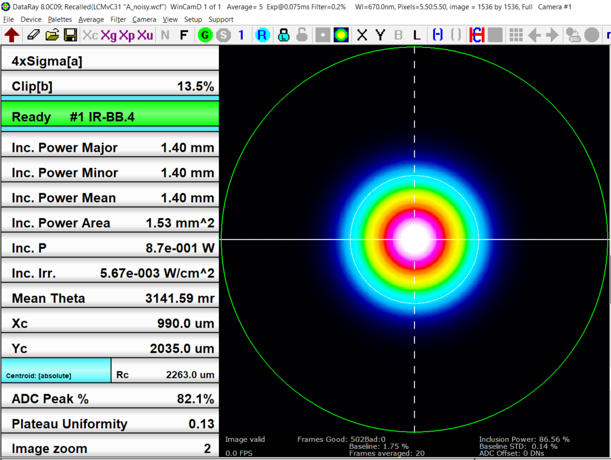Screen dimensions: 611x460
Task: Open the Support menu
Action: point(221,19)
